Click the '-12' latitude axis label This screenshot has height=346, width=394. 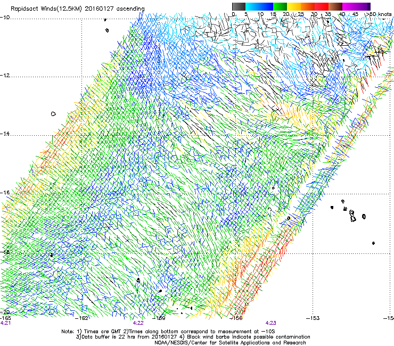[5, 76]
